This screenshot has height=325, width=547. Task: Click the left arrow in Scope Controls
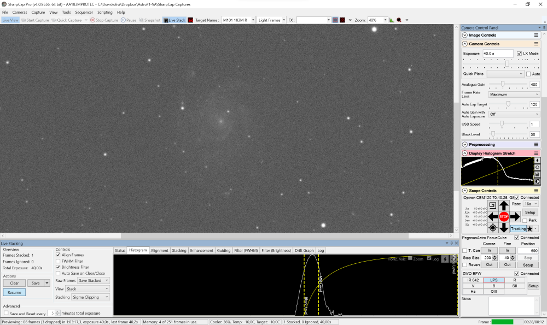click(x=493, y=217)
